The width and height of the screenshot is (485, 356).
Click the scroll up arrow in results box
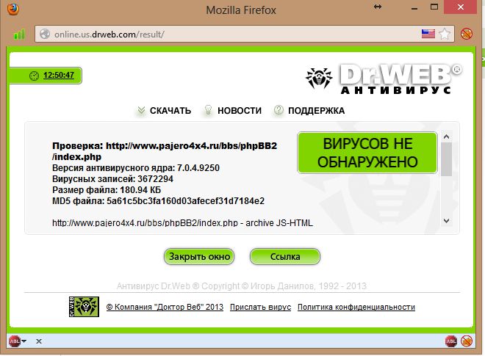point(446,137)
